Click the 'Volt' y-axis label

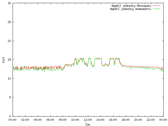[x=3, y=60]
